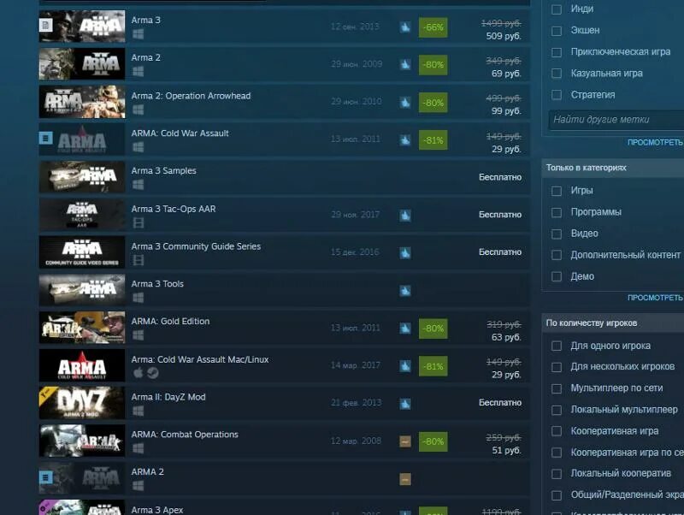Open the Arma 3 Community Guide Series thumbnail
Viewport: 684px width, 515px height.
(82, 252)
